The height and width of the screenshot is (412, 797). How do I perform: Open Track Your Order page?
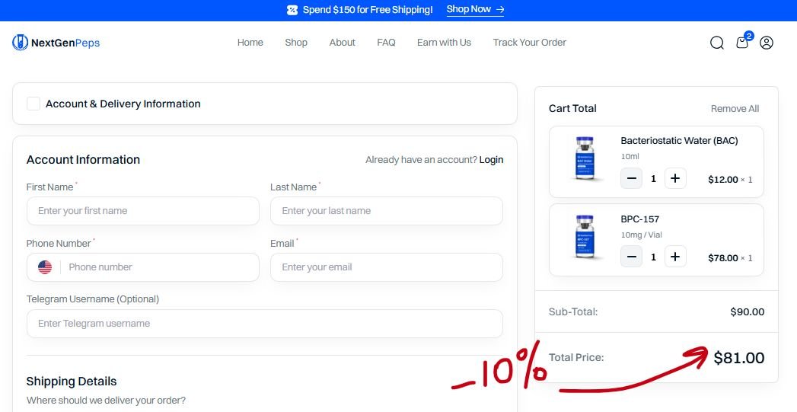[x=530, y=43]
